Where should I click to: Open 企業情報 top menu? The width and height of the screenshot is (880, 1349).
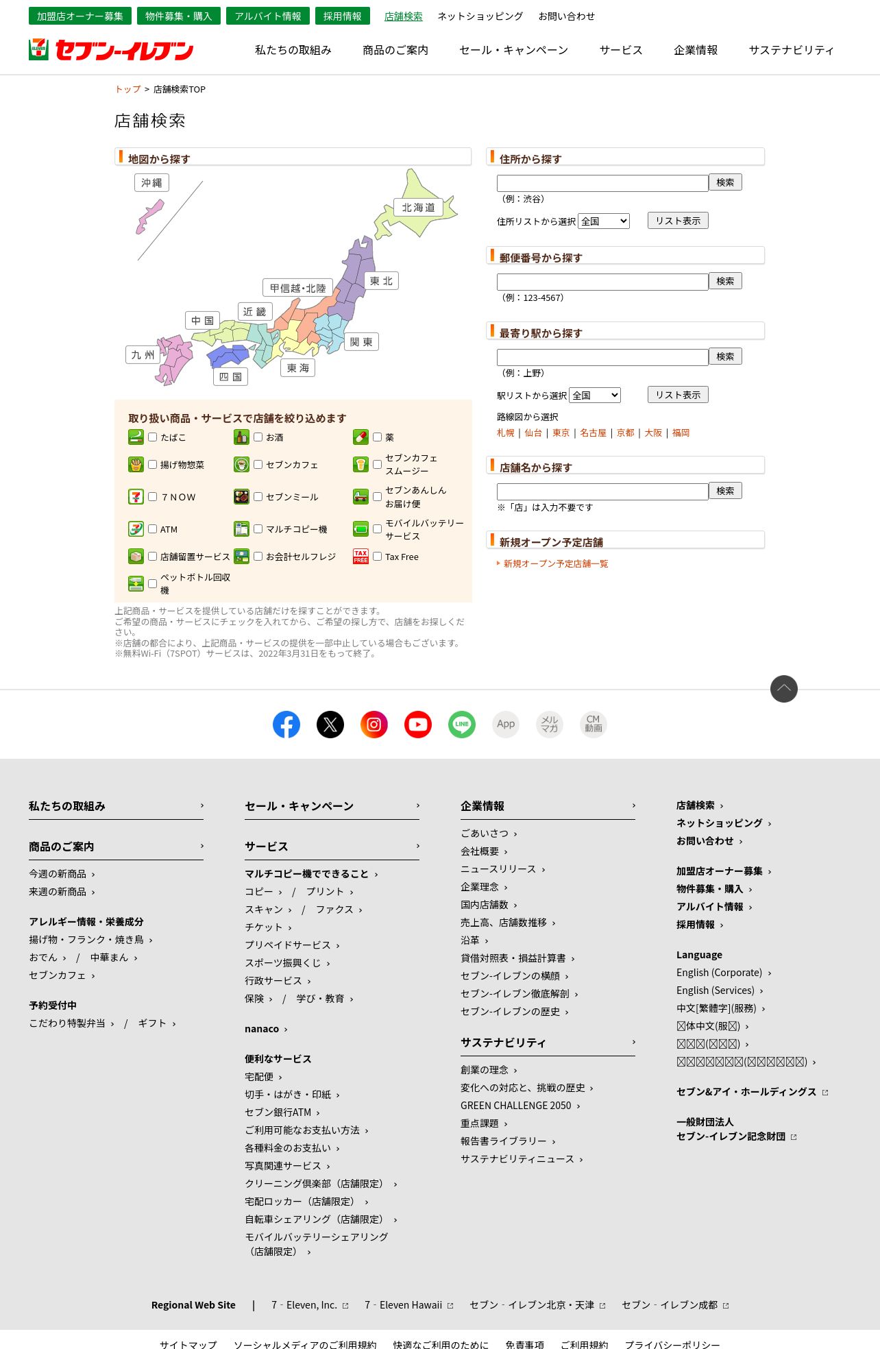click(x=696, y=50)
